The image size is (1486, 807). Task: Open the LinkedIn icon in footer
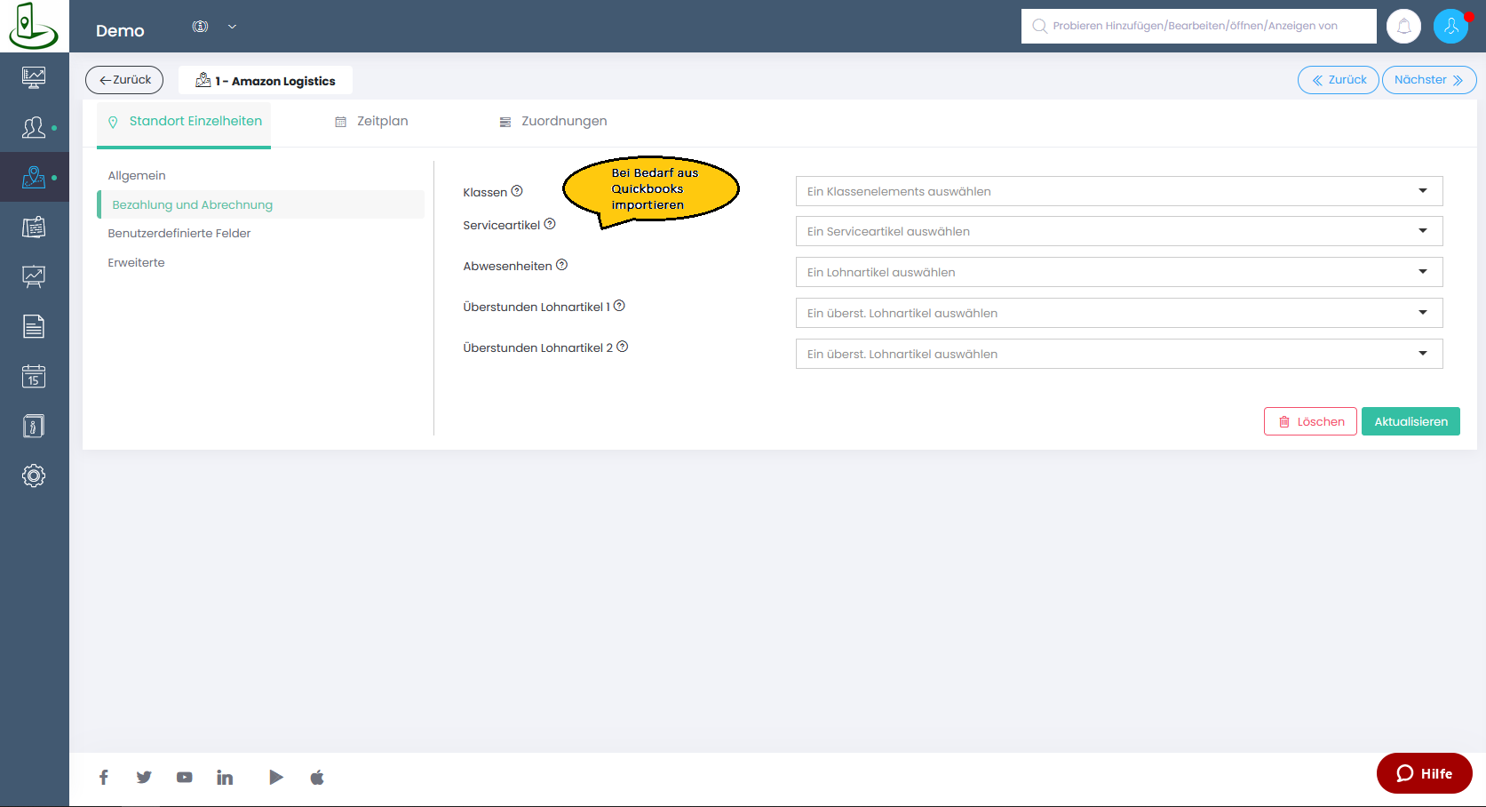225,778
